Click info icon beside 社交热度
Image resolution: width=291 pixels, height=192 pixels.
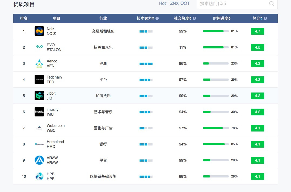click(194, 18)
